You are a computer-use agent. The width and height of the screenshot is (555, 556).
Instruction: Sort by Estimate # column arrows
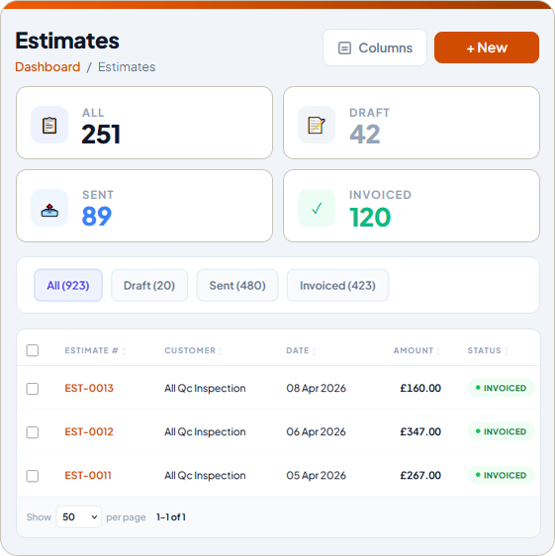point(124,351)
